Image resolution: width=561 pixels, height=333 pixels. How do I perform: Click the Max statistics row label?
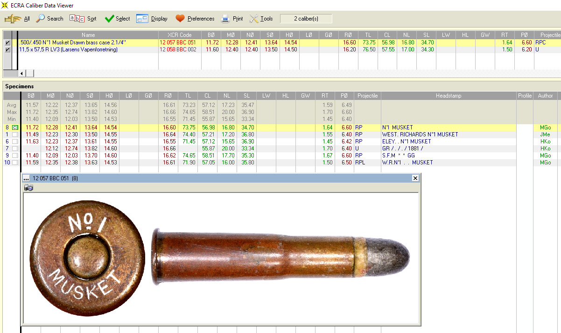coord(11,112)
